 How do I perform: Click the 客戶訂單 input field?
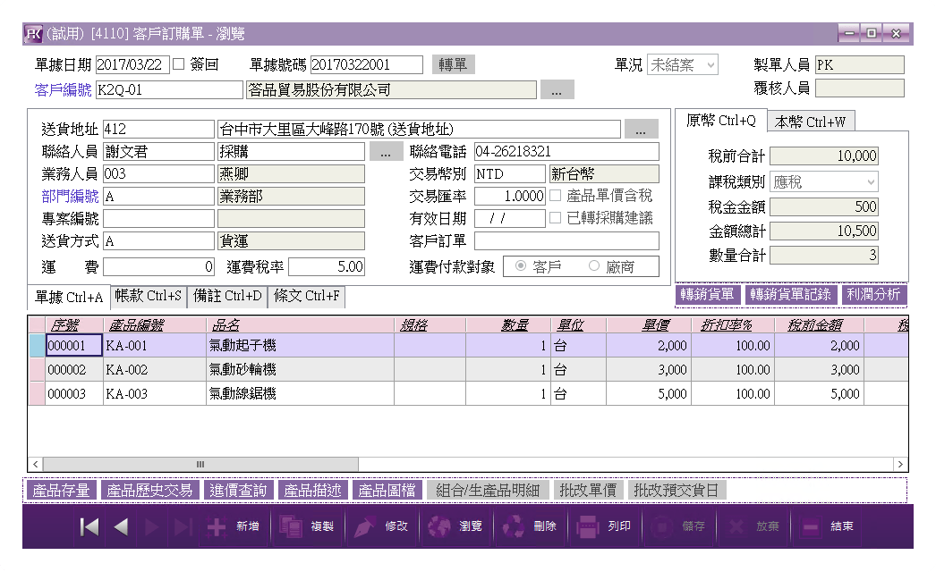[566, 241]
